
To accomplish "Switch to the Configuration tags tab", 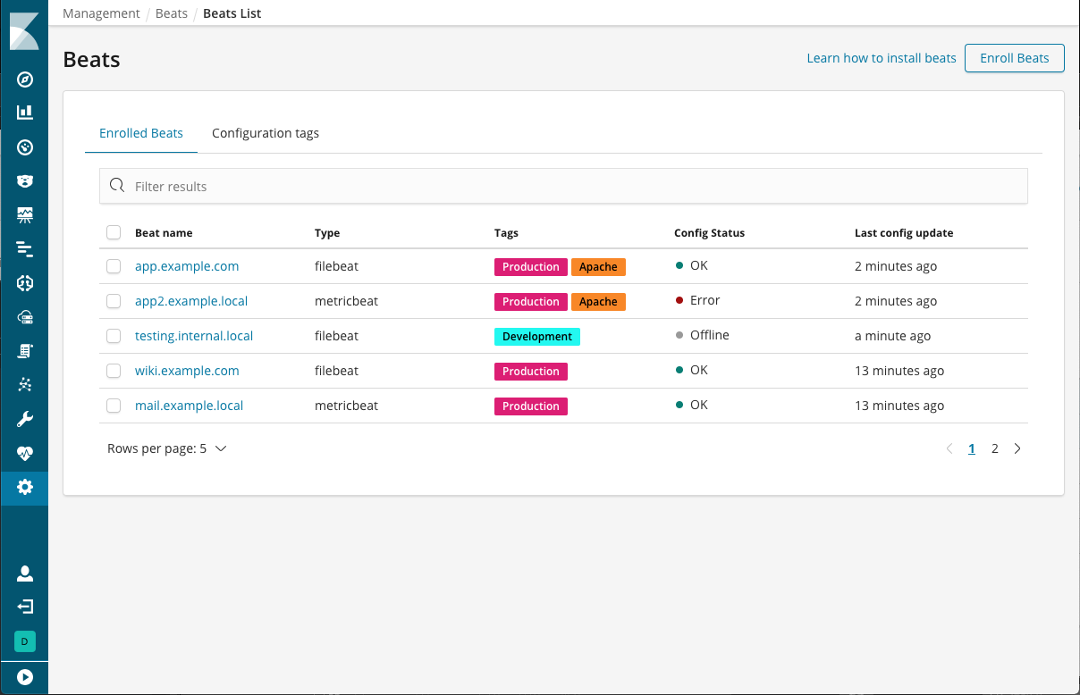I will (266, 132).
